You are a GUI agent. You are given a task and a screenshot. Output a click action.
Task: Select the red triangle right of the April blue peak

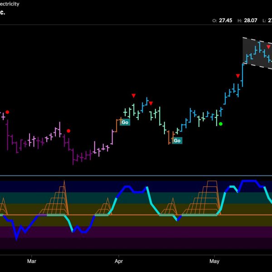151,103
